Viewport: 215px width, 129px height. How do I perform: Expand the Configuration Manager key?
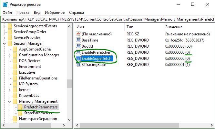tap(9, 55)
